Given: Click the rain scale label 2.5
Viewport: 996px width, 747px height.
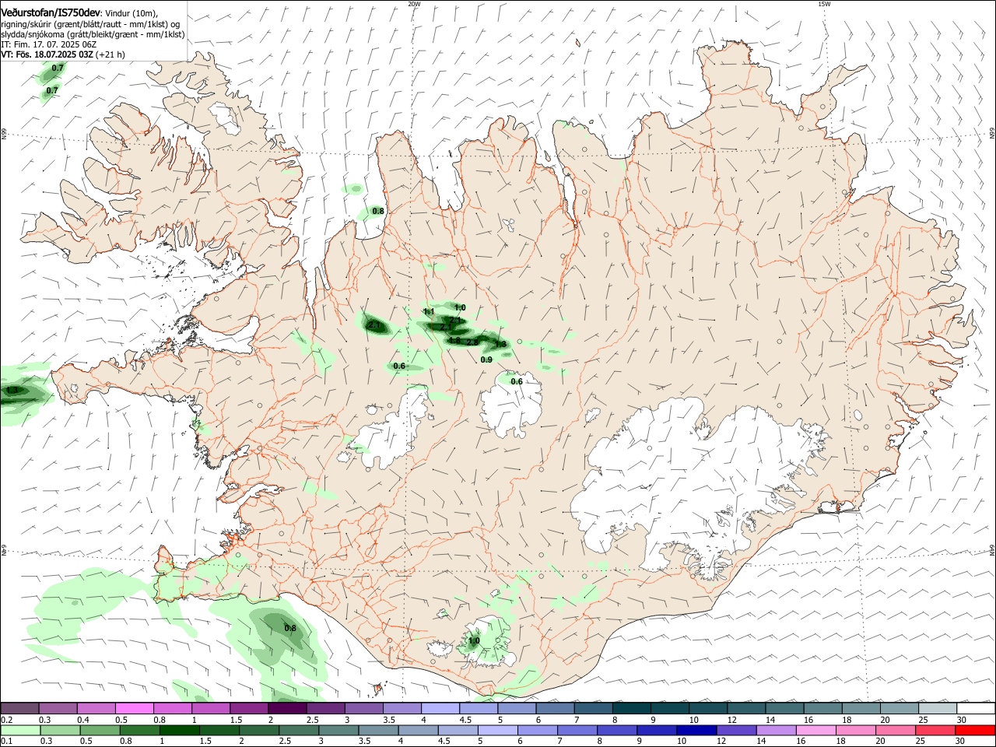Looking at the screenshot, I should point(285,742).
